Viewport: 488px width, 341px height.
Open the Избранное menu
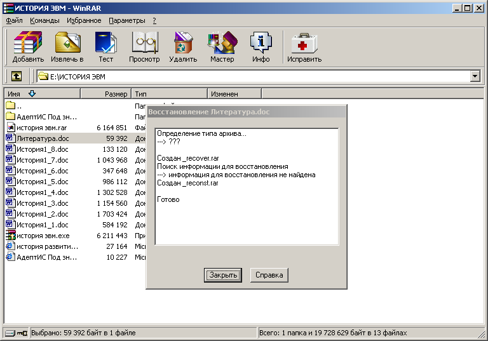click(84, 20)
